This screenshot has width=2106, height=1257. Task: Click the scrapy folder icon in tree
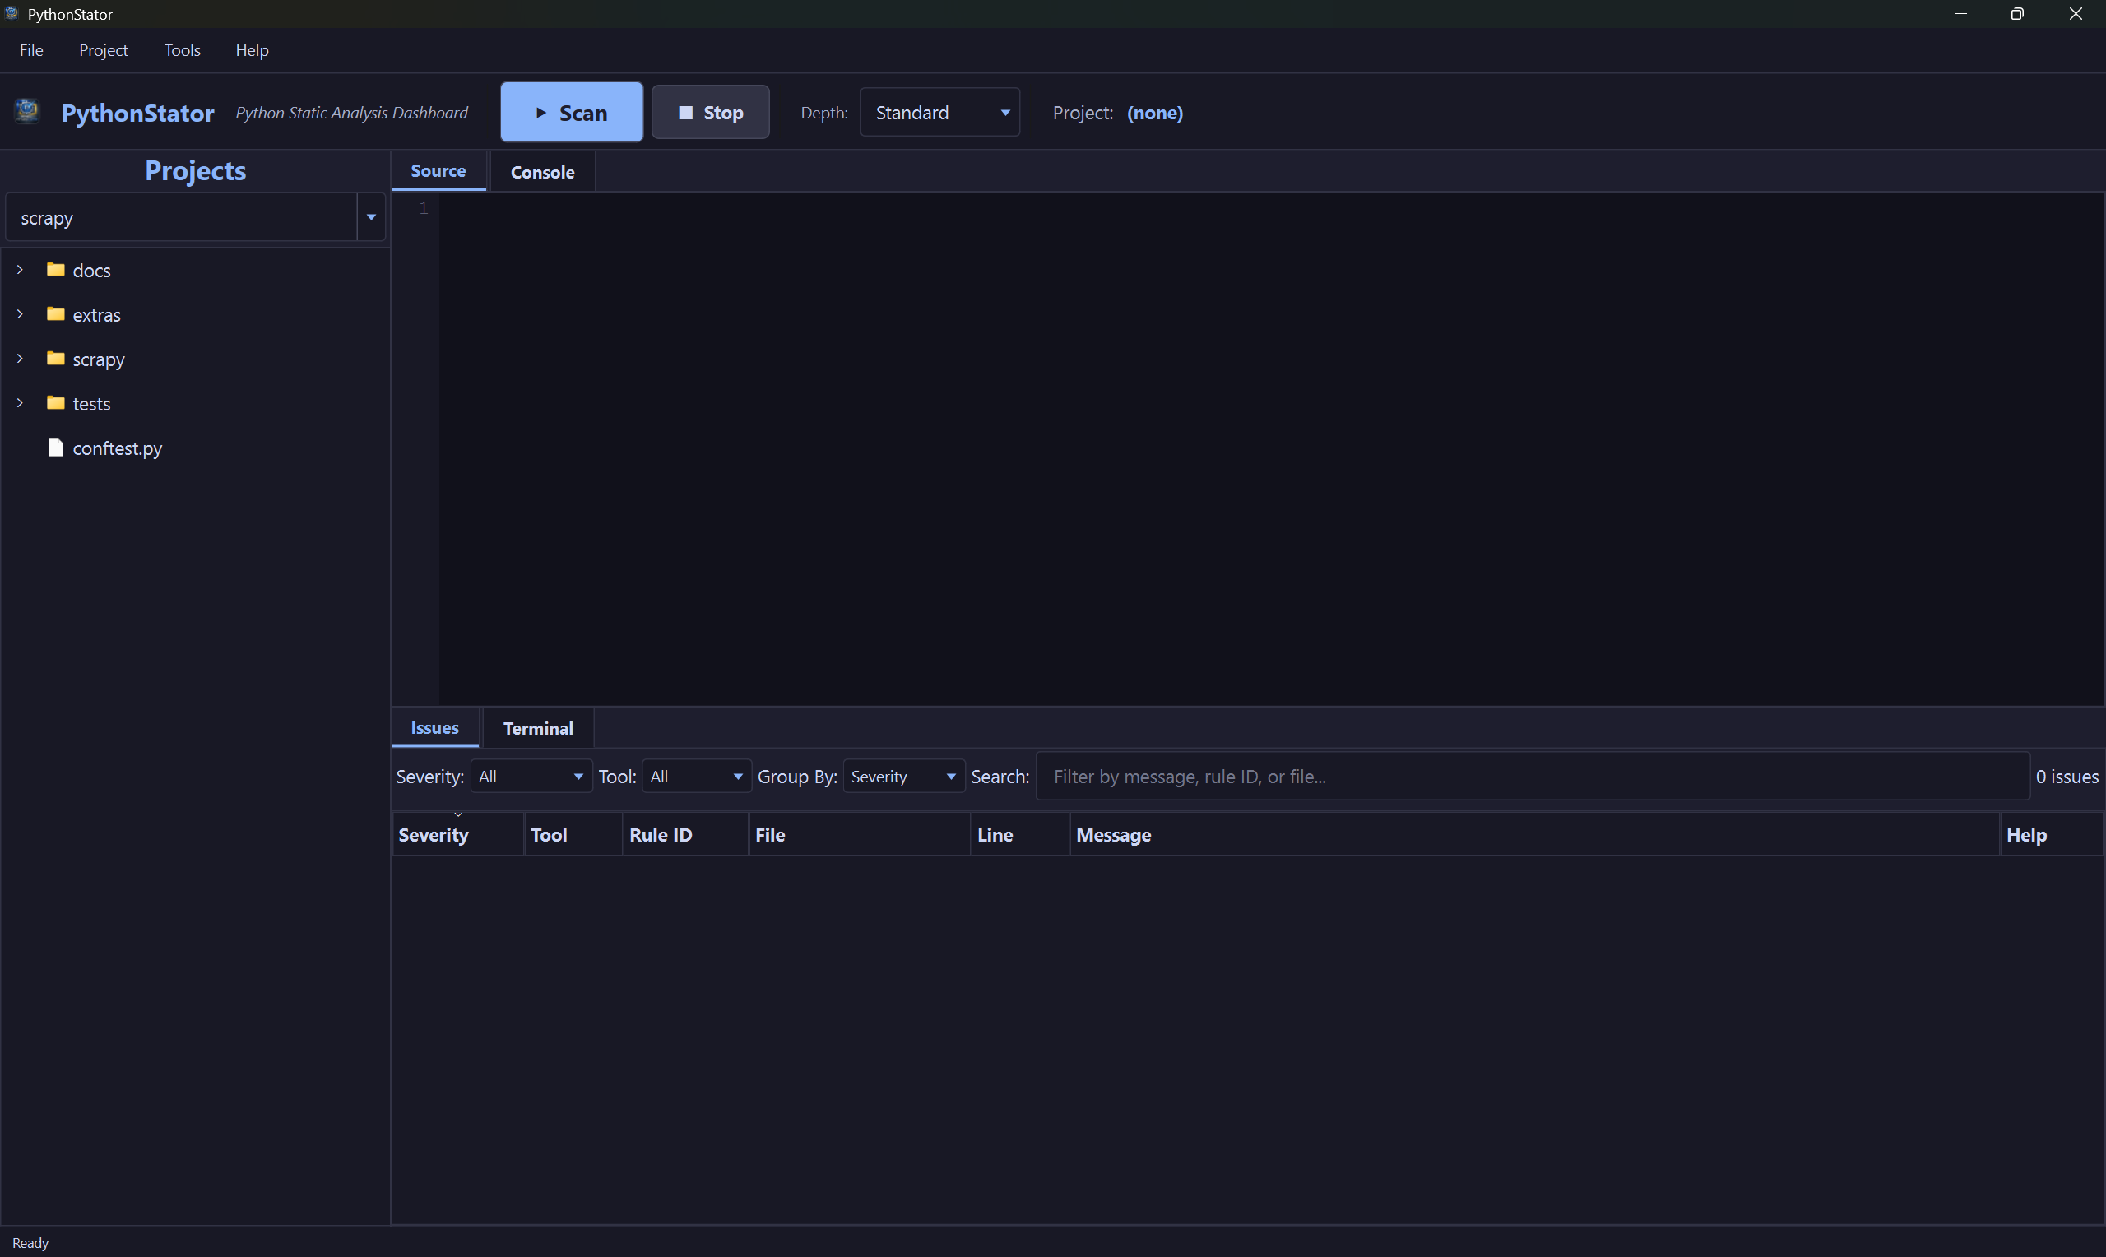[56, 359]
